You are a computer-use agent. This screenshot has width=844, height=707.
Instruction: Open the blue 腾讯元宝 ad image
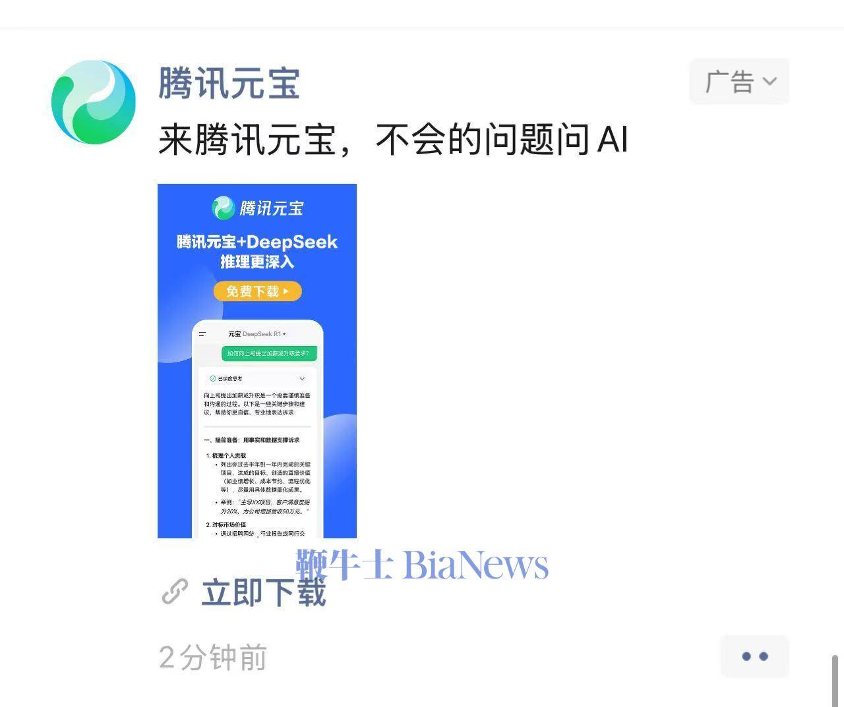click(x=257, y=361)
